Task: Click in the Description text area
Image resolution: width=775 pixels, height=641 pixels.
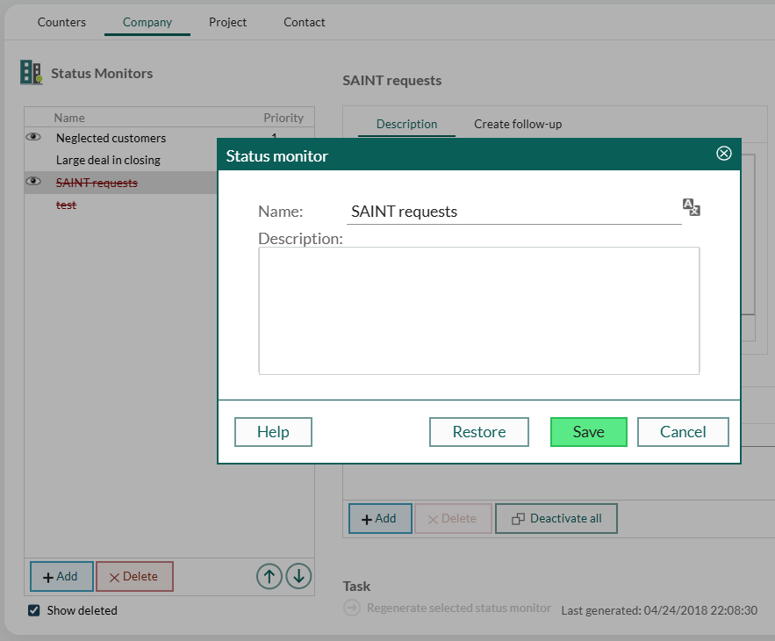Action: [x=478, y=310]
